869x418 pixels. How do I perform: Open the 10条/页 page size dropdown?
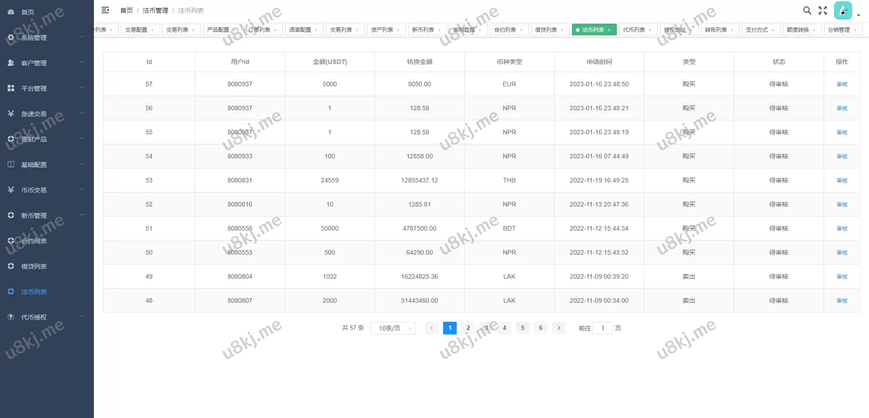pos(393,328)
